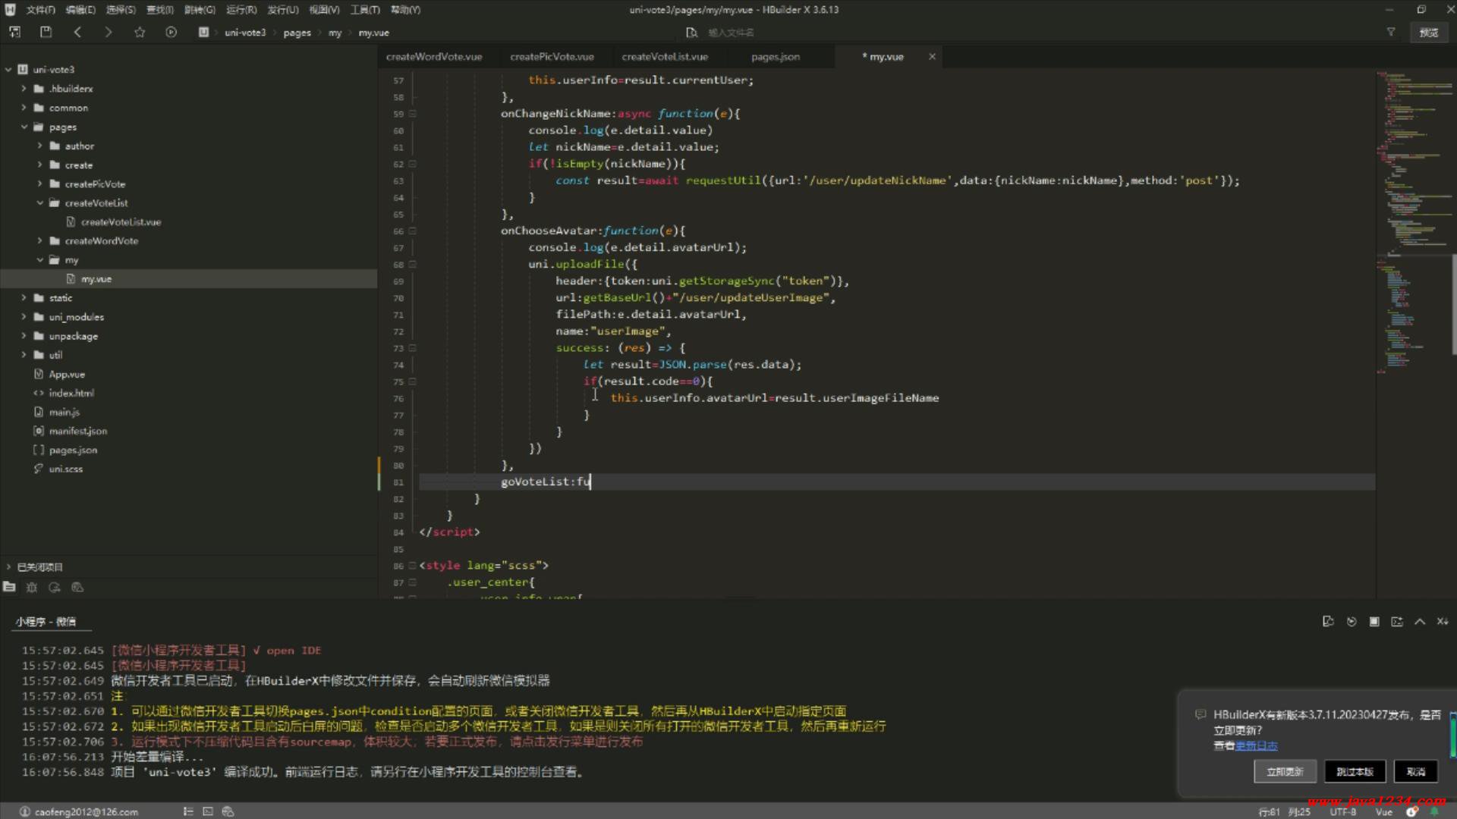Go back with the left arrow icon
1457x819 pixels.
pyautogui.click(x=77, y=32)
